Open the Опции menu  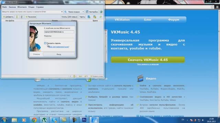click(31, 7)
